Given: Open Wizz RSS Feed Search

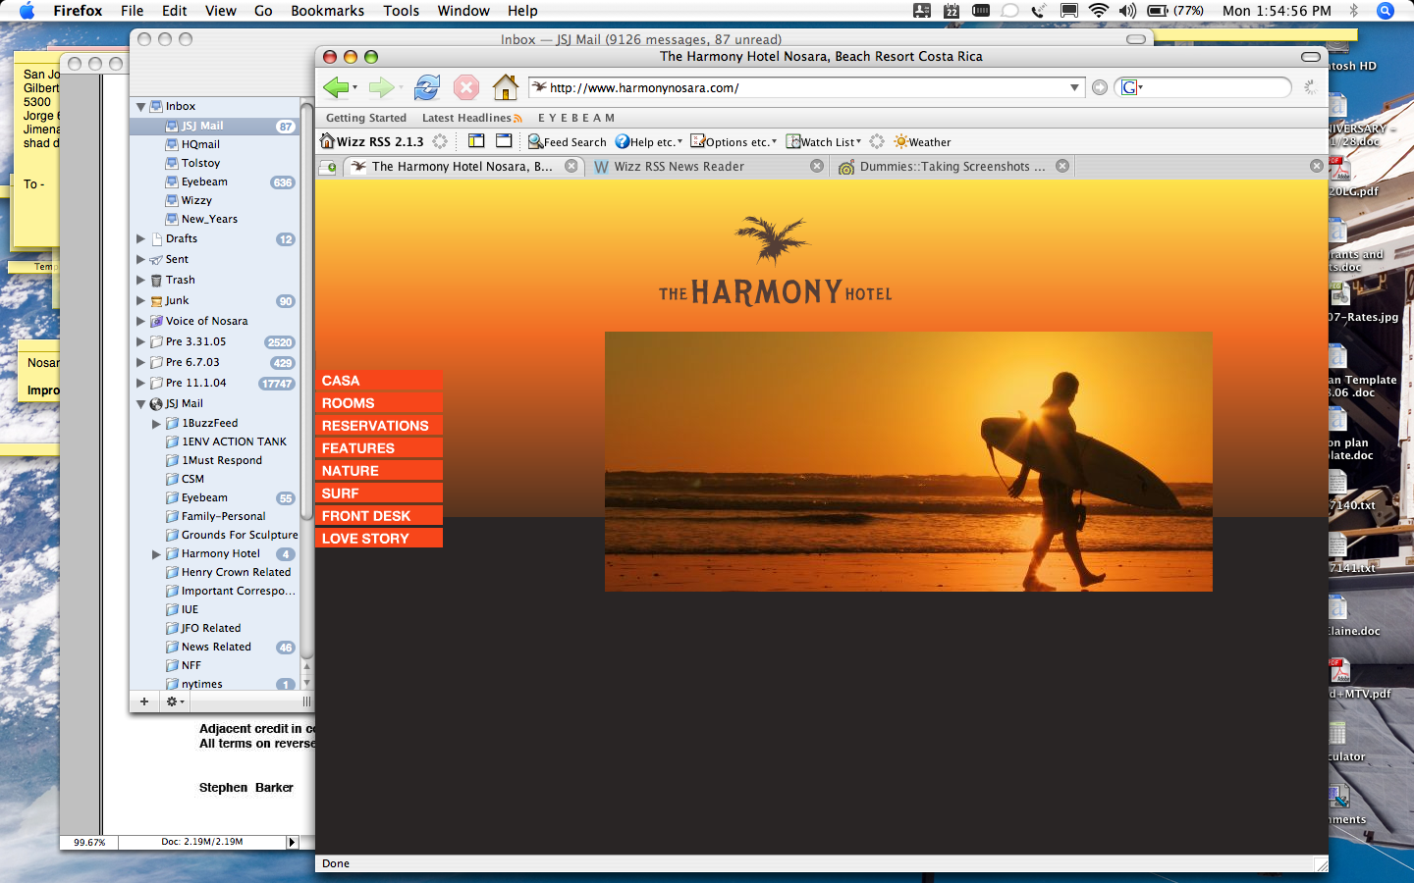Looking at the screenshot, I should point(567,142).
